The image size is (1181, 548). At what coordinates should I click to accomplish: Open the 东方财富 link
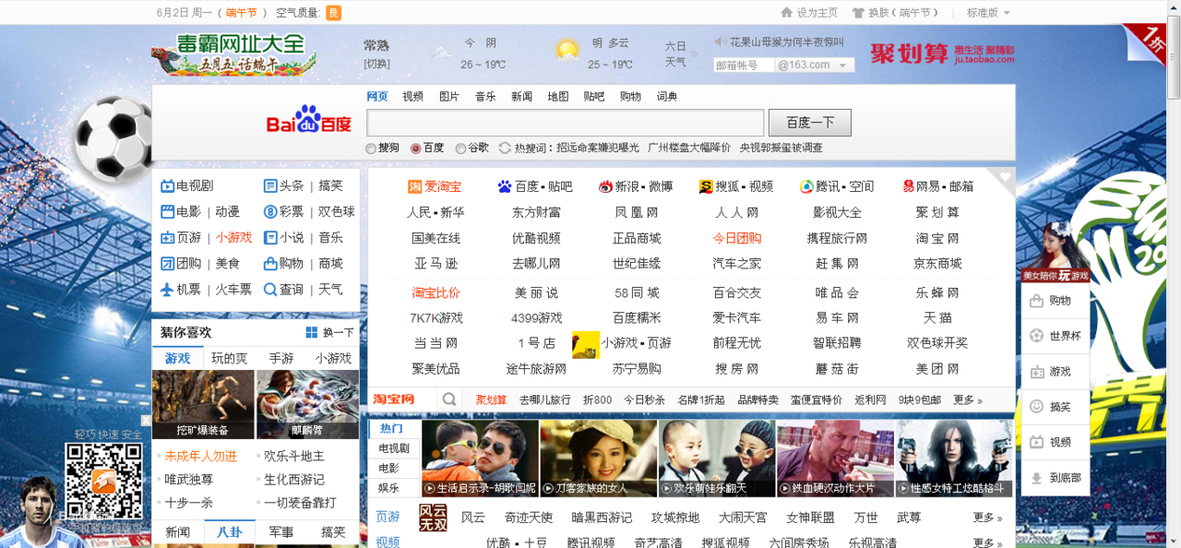[536, 212]
